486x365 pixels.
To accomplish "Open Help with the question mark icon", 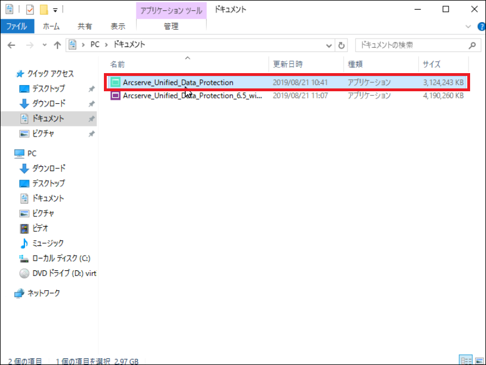I will (481, 27).
